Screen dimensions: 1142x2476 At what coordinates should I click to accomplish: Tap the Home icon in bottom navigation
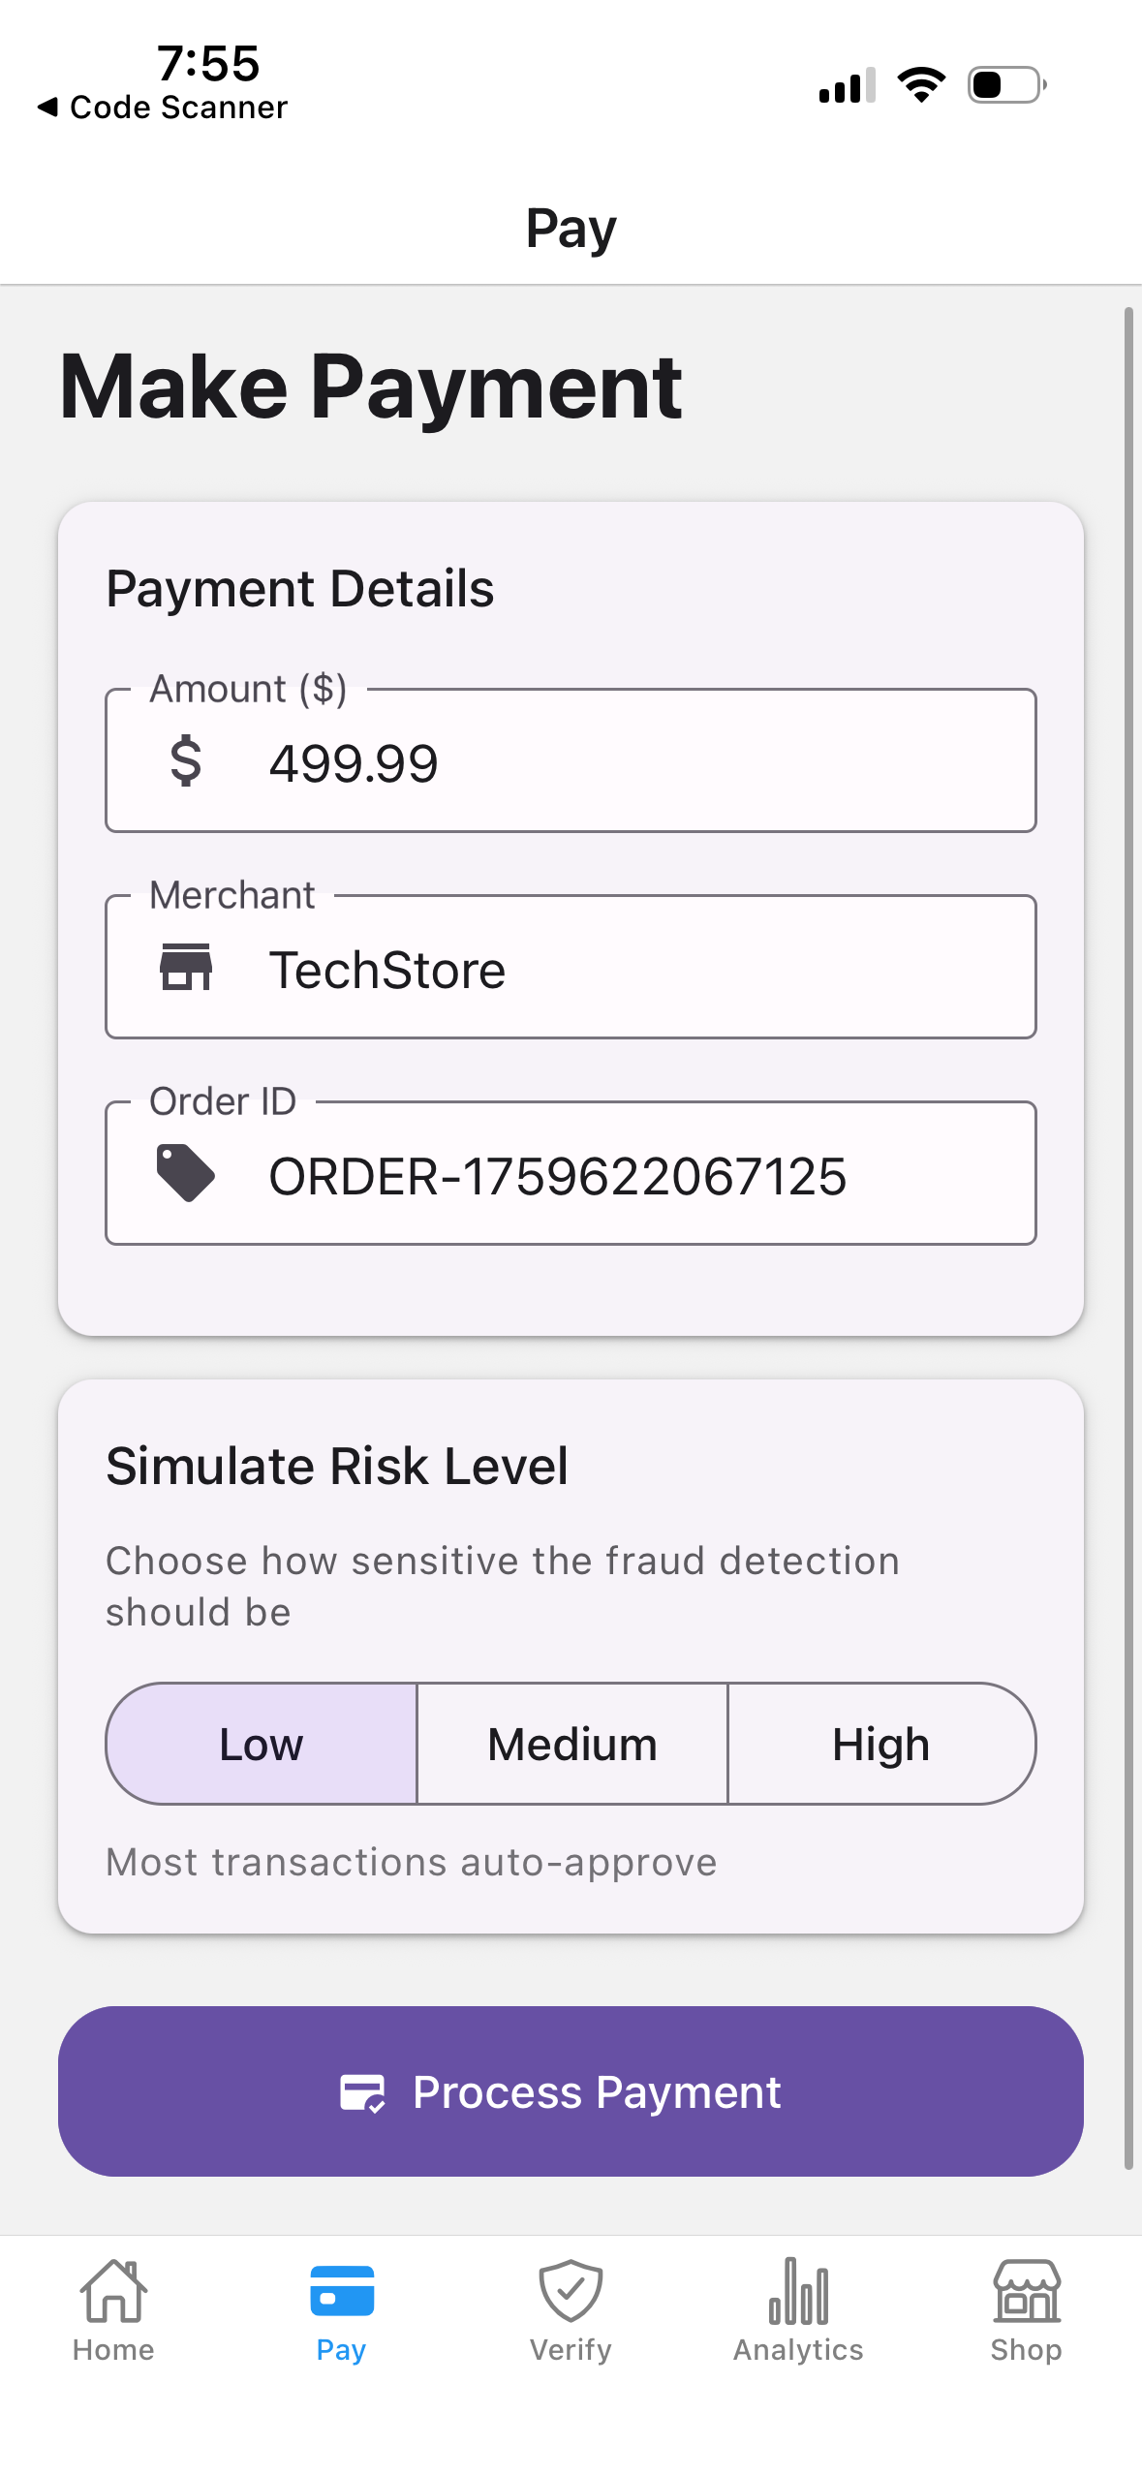[113, 2292]
